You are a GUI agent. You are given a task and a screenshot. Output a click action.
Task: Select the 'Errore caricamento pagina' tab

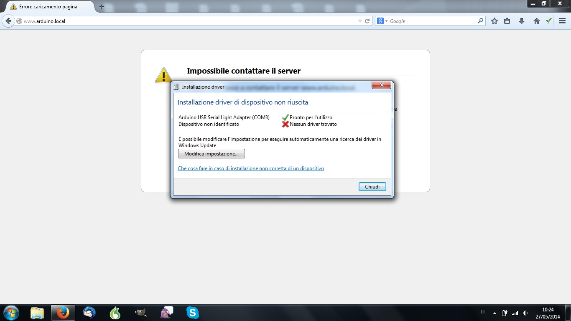pyautogui.click(x=48, y=7)
